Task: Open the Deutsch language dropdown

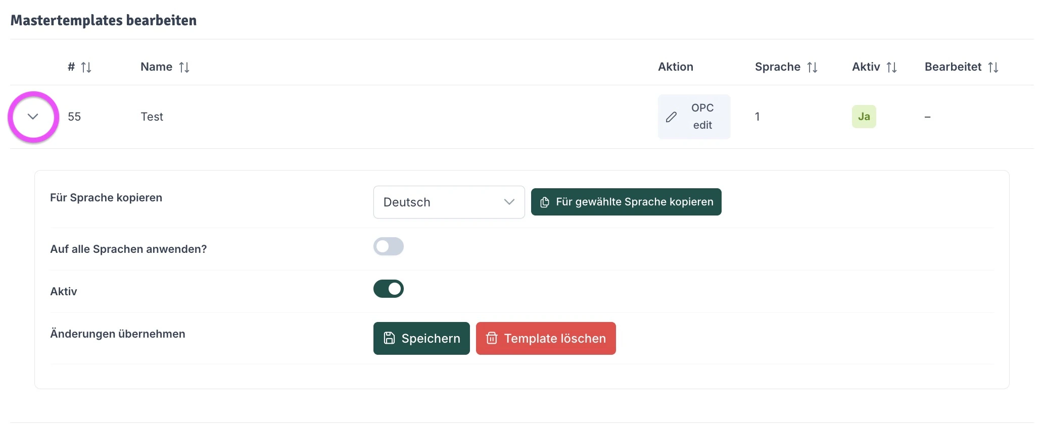Action: click(449, 202)
